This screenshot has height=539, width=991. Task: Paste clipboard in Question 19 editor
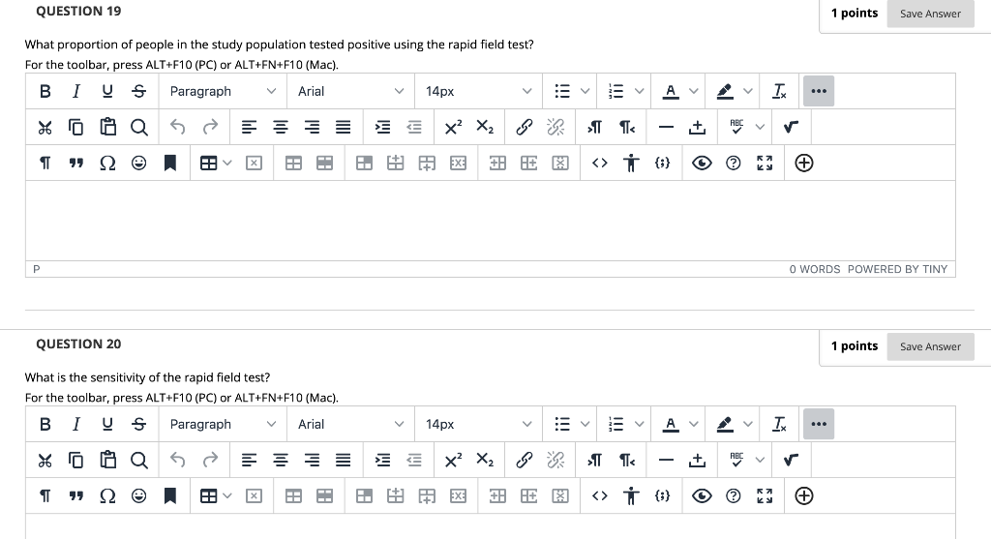pos(107,127)
